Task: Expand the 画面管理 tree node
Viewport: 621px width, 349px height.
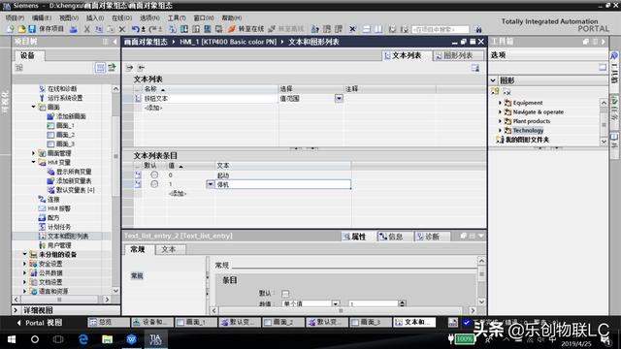Action: tap(34, 153)
